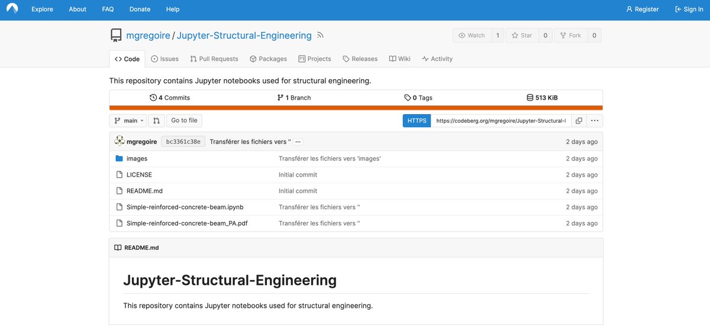Viewport: 710px width, 335px height.
Task: Click Initial commit message in LICENSE row
Action: pyautogui.click(x=298, y=175)
